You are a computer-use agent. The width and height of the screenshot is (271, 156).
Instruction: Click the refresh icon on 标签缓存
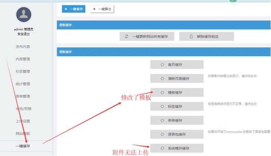[x=162, y=106]
